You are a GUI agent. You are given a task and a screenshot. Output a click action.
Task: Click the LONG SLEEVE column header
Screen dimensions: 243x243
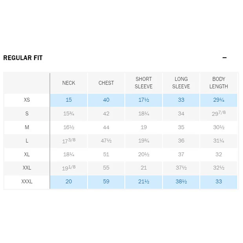[181, 83]
